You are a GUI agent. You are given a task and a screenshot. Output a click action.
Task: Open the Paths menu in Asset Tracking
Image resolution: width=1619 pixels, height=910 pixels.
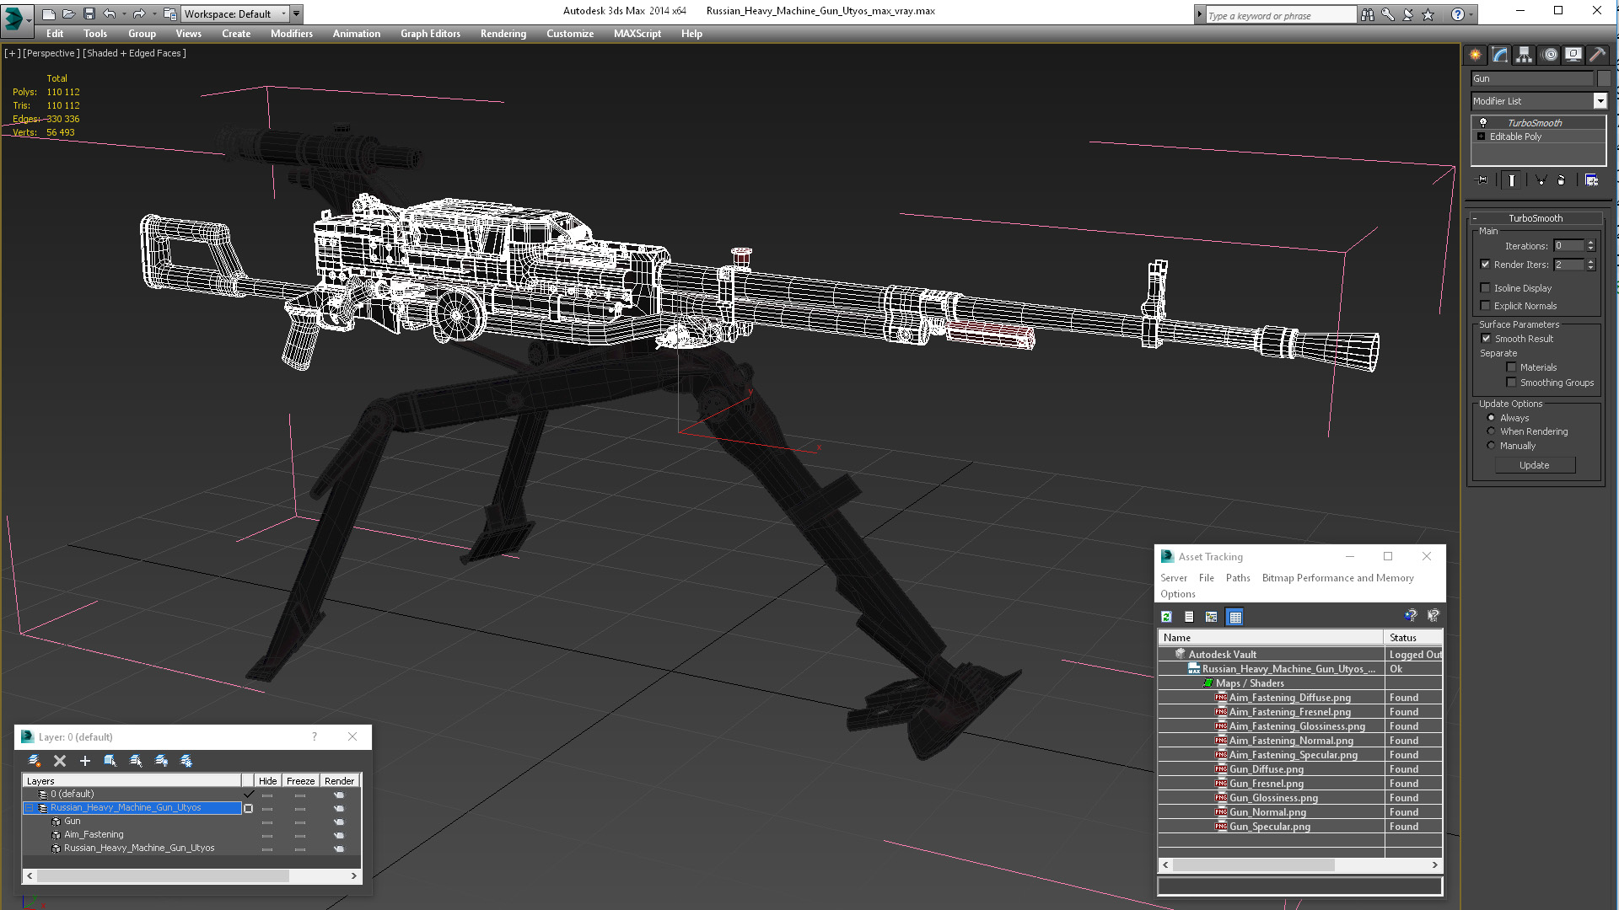[x=1237, y=578]
